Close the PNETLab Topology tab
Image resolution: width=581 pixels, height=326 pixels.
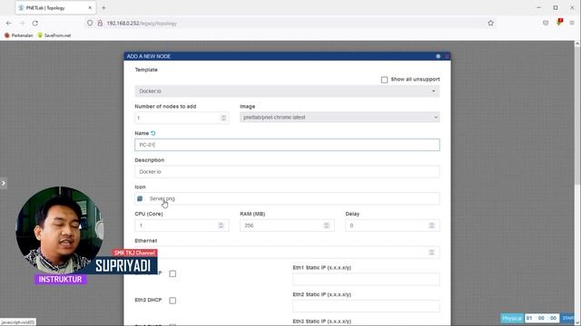[x=90, y=8]
